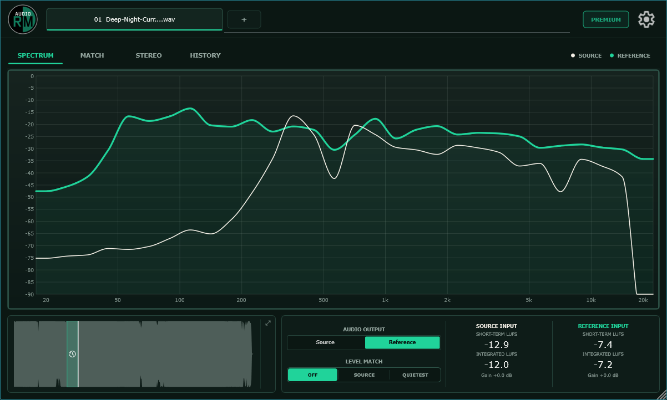Set level match to SOURCE
The width and height of the screenshot is (667, 400).
pos(364,375)
